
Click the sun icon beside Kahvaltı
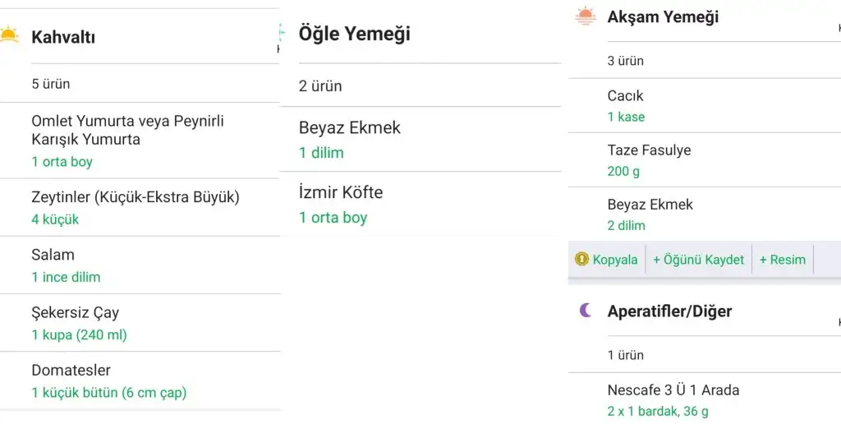point(9,35)
